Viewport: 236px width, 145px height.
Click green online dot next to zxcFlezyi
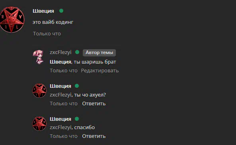click(77, 52)
